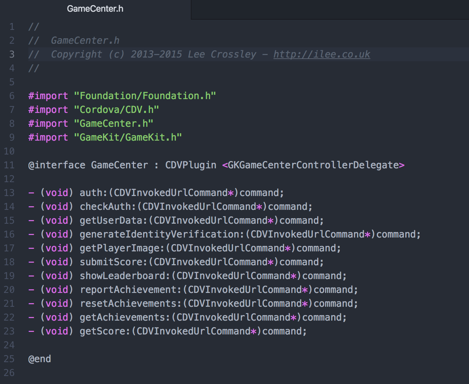This screenshot has width=469, height=384.
Task: Click the getPlayerImage method name
Action: pyautogui.click(x=119, y=248)
